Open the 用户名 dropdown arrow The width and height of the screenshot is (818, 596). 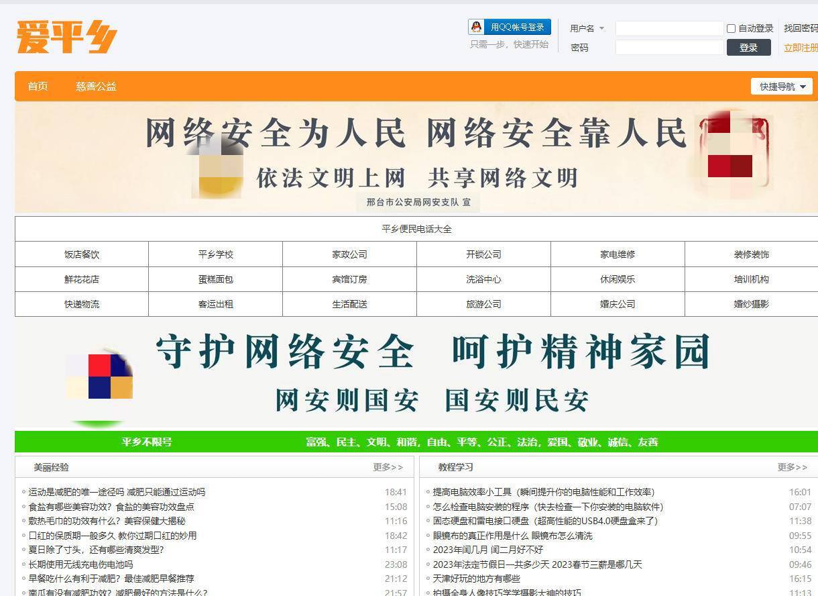(601, 28)
